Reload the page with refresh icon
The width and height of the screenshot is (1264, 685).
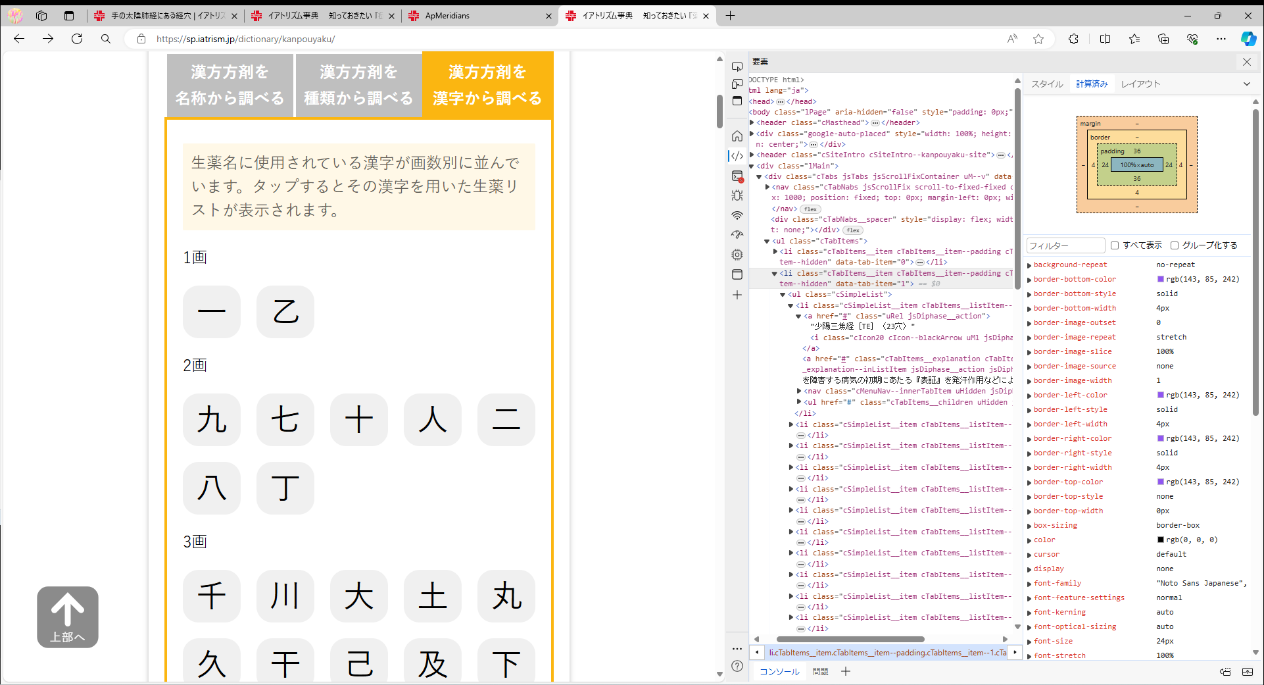pos(77,39)
